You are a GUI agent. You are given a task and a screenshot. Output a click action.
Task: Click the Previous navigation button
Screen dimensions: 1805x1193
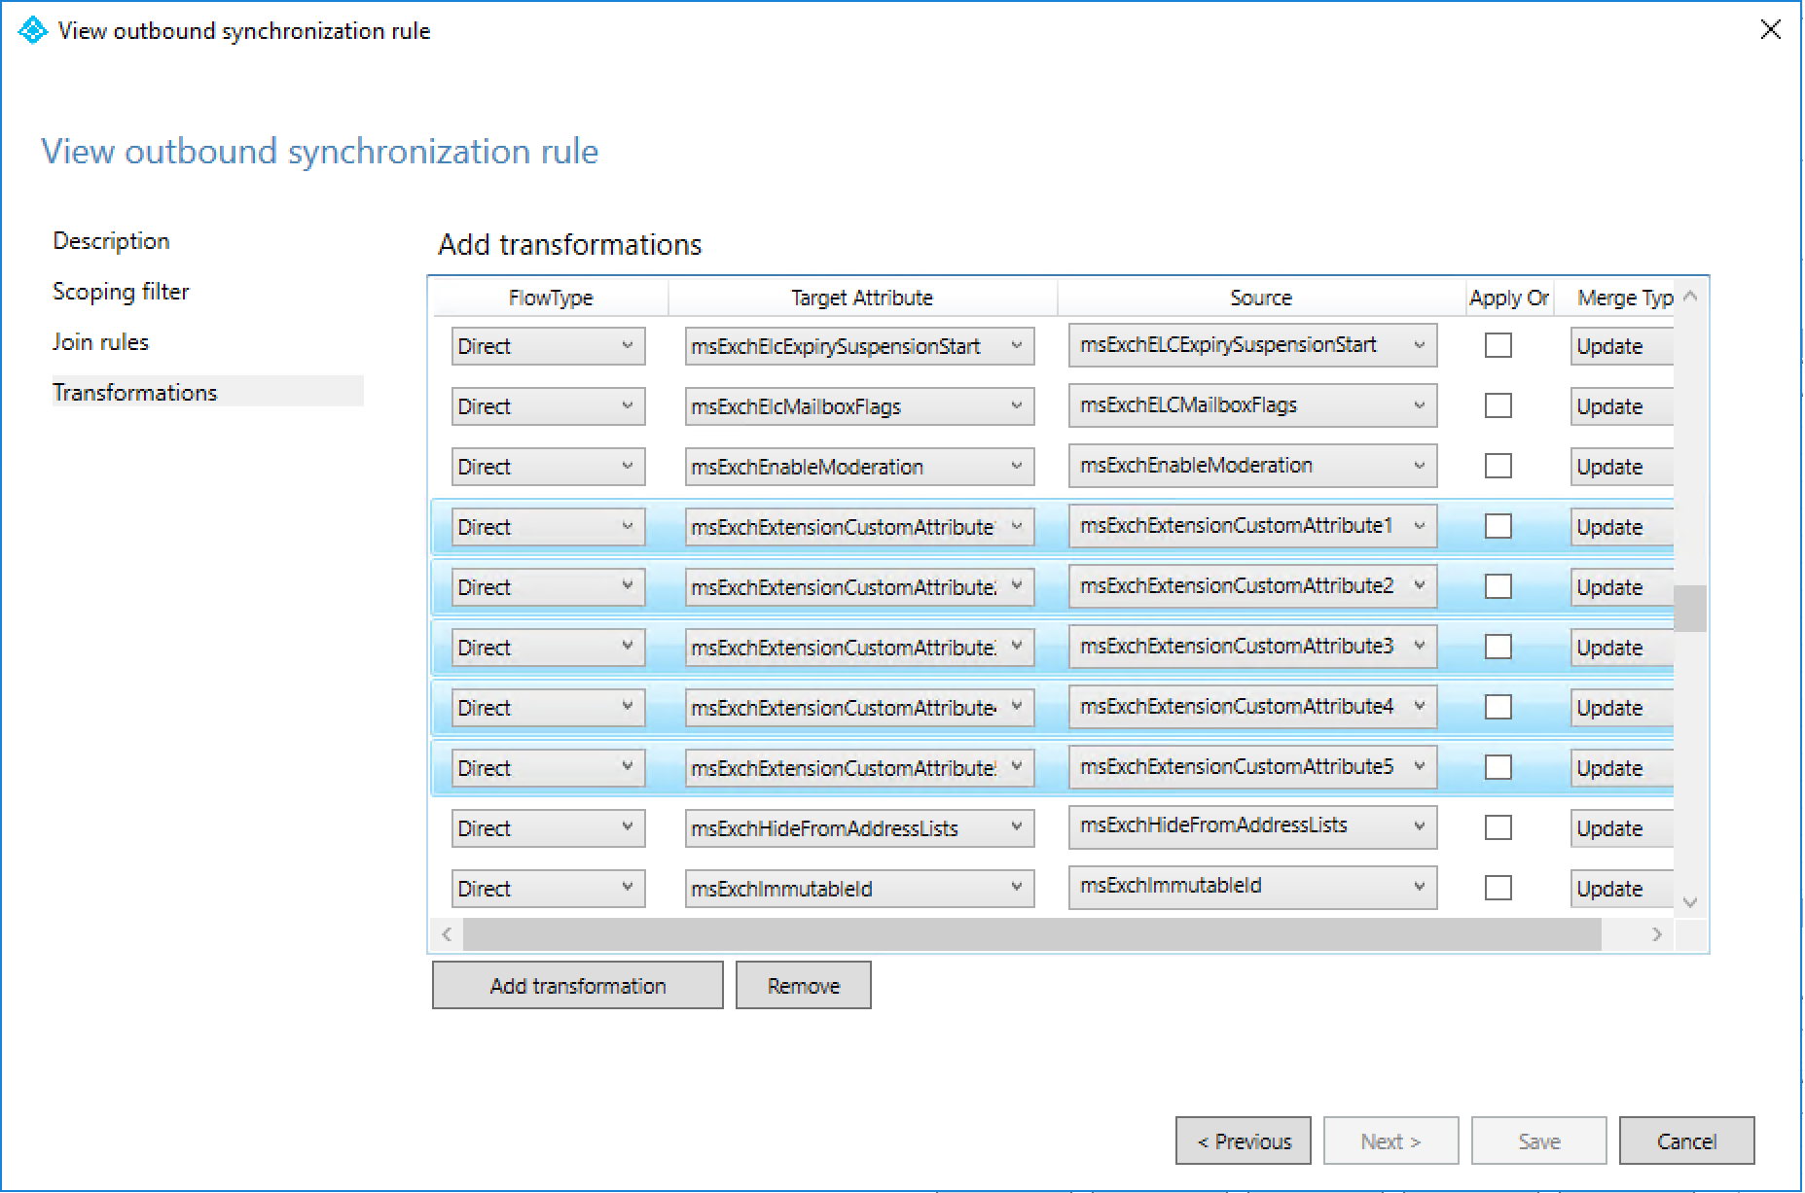(1243, 1140)
